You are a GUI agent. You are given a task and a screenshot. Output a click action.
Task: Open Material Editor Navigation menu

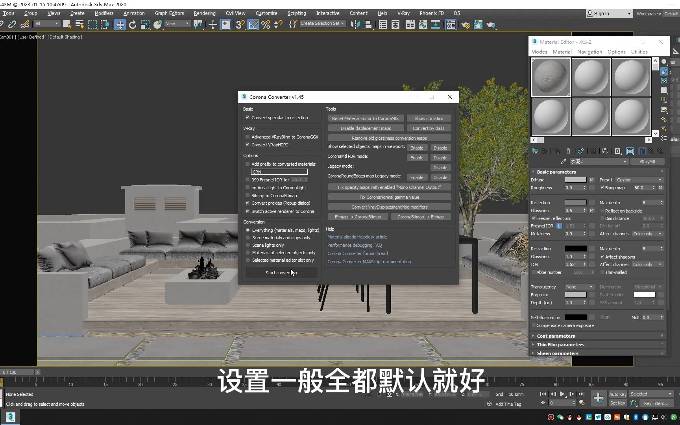[589, 52]
